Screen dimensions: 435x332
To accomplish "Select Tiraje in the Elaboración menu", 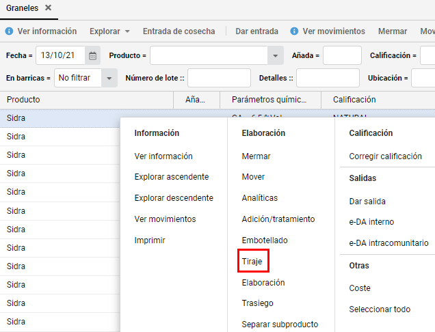I will (x=252, y=262).
